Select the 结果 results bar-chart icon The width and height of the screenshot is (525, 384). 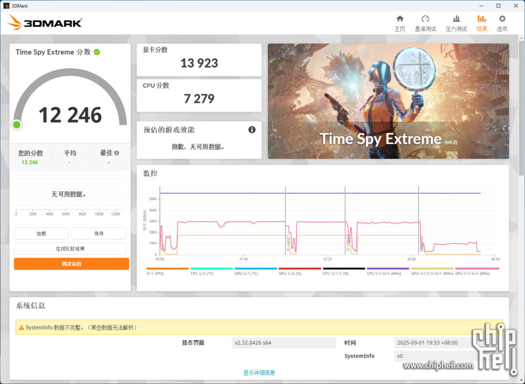click(482, 19)
